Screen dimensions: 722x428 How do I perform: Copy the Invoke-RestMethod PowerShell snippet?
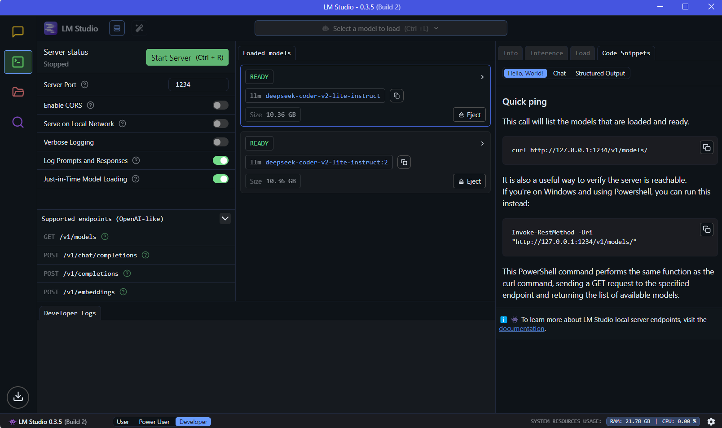pyautogui.click(x=706, y=229)
